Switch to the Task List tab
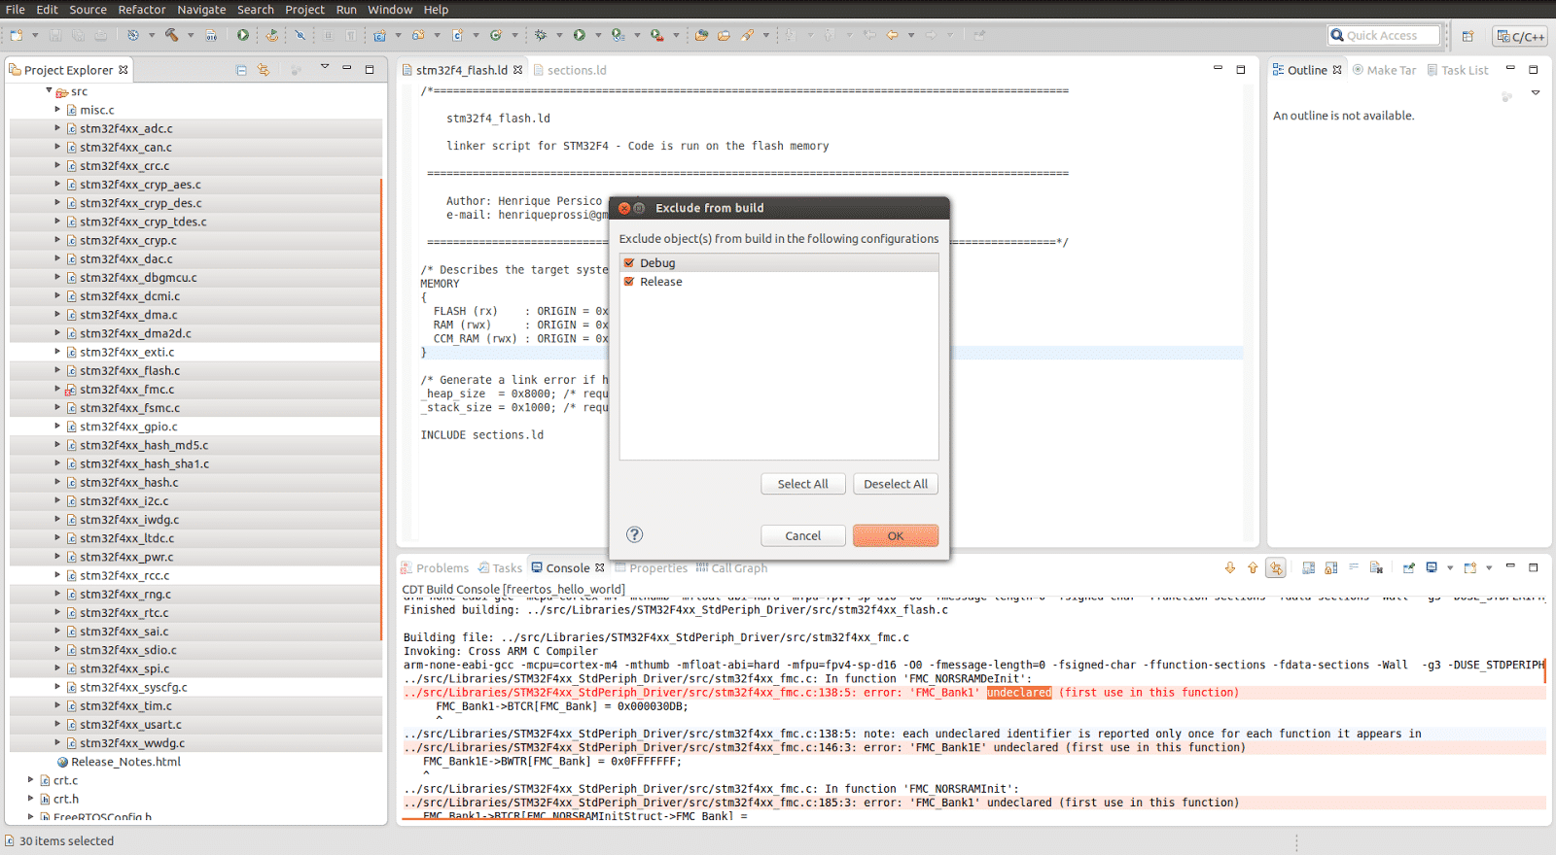1556x855 pixels. pyautogui.click(x=1458, y=70)
